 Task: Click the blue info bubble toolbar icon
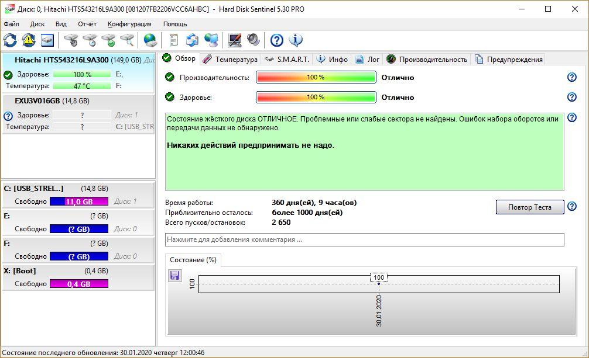(296, 40)
